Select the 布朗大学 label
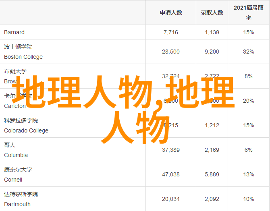Screen dimensions: 270x211 coord(15,71)
